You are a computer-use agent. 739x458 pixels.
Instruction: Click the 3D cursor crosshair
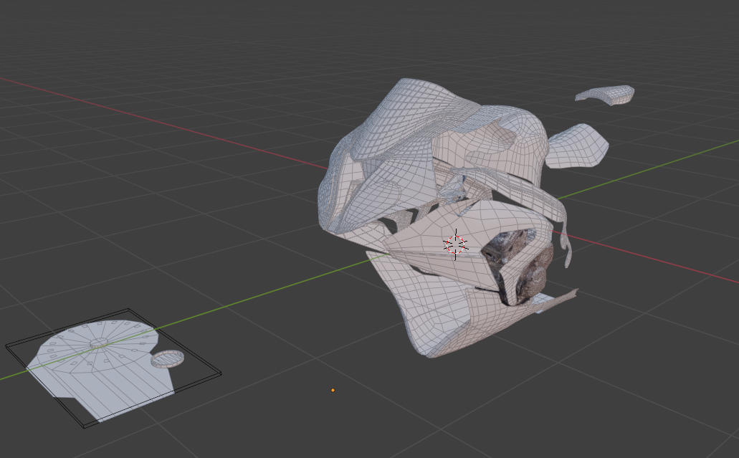tap(456, 244)
